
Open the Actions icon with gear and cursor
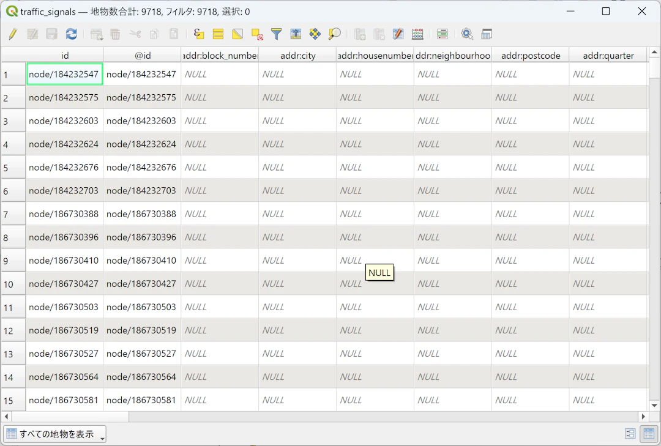(x=467, y=34)
